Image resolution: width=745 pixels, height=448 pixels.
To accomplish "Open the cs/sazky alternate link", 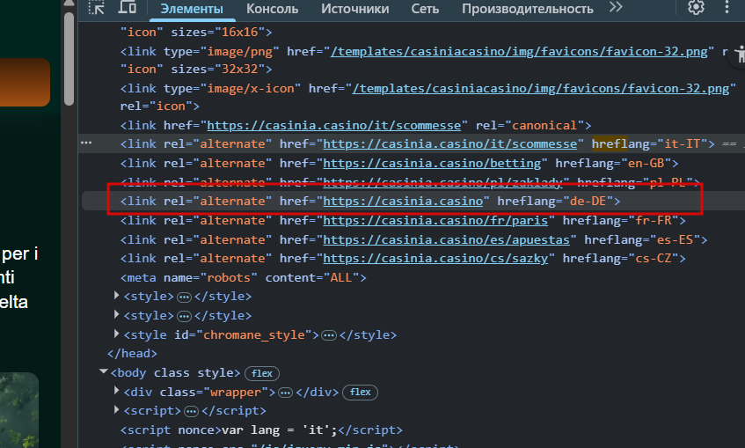I will [x=435, y=258].
